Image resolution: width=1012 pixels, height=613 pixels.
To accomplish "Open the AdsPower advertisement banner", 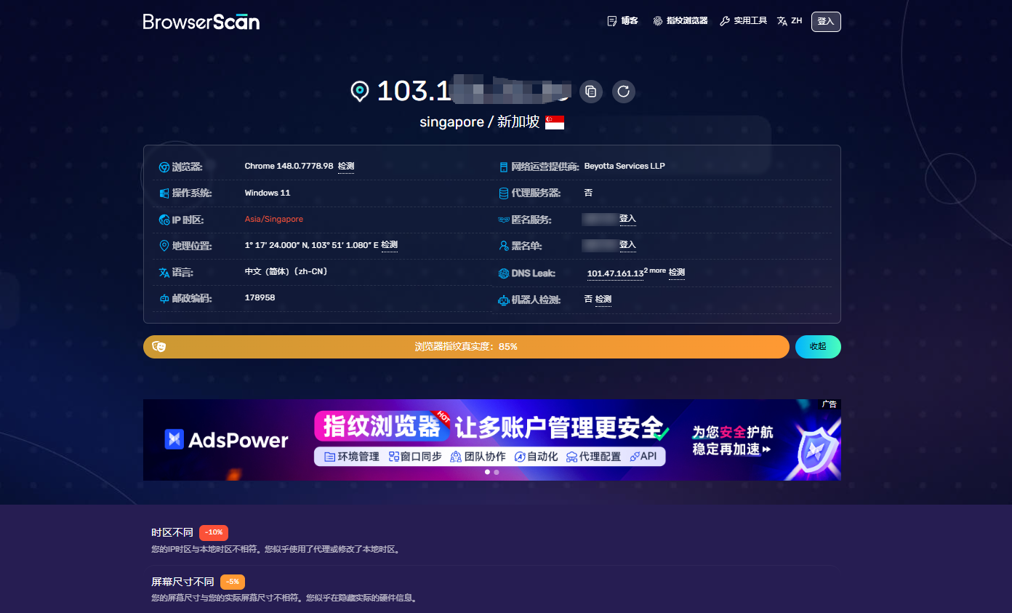I will click(492, 440).
